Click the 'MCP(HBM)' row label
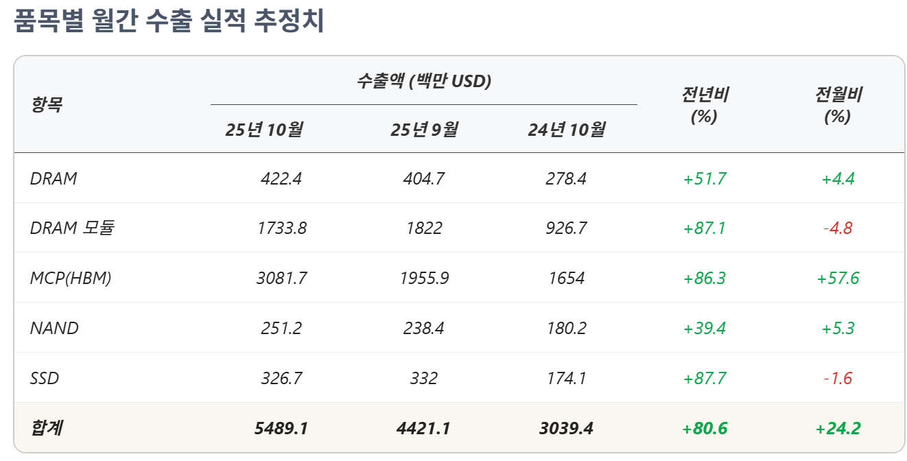The image size is (907, 461). pos(71,278)
